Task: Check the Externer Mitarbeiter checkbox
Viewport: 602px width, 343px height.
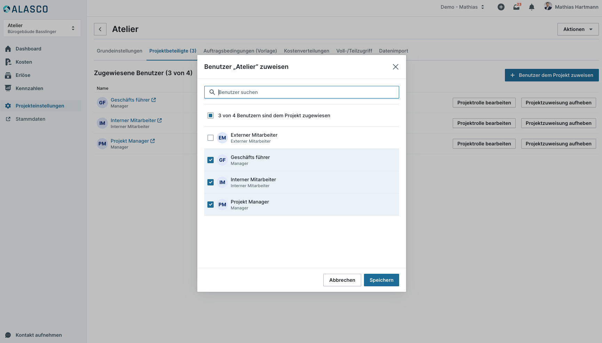Action: tap(211, 138)
